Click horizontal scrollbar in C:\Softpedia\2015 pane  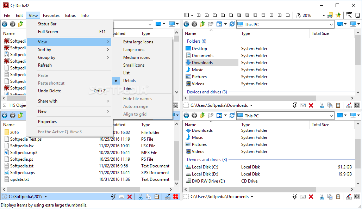(73, 189)
